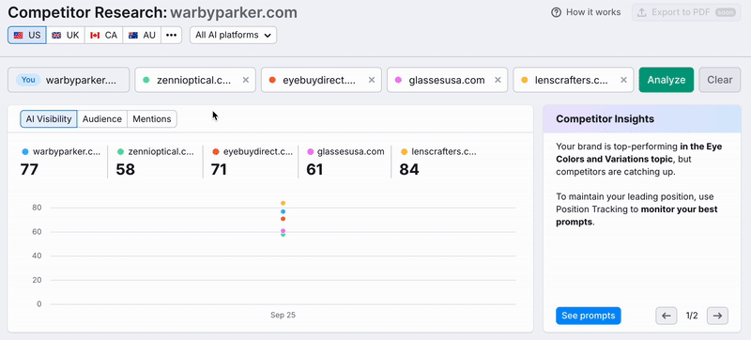Remove lenscrafters competitor with X icon

[x=623, y=80]
